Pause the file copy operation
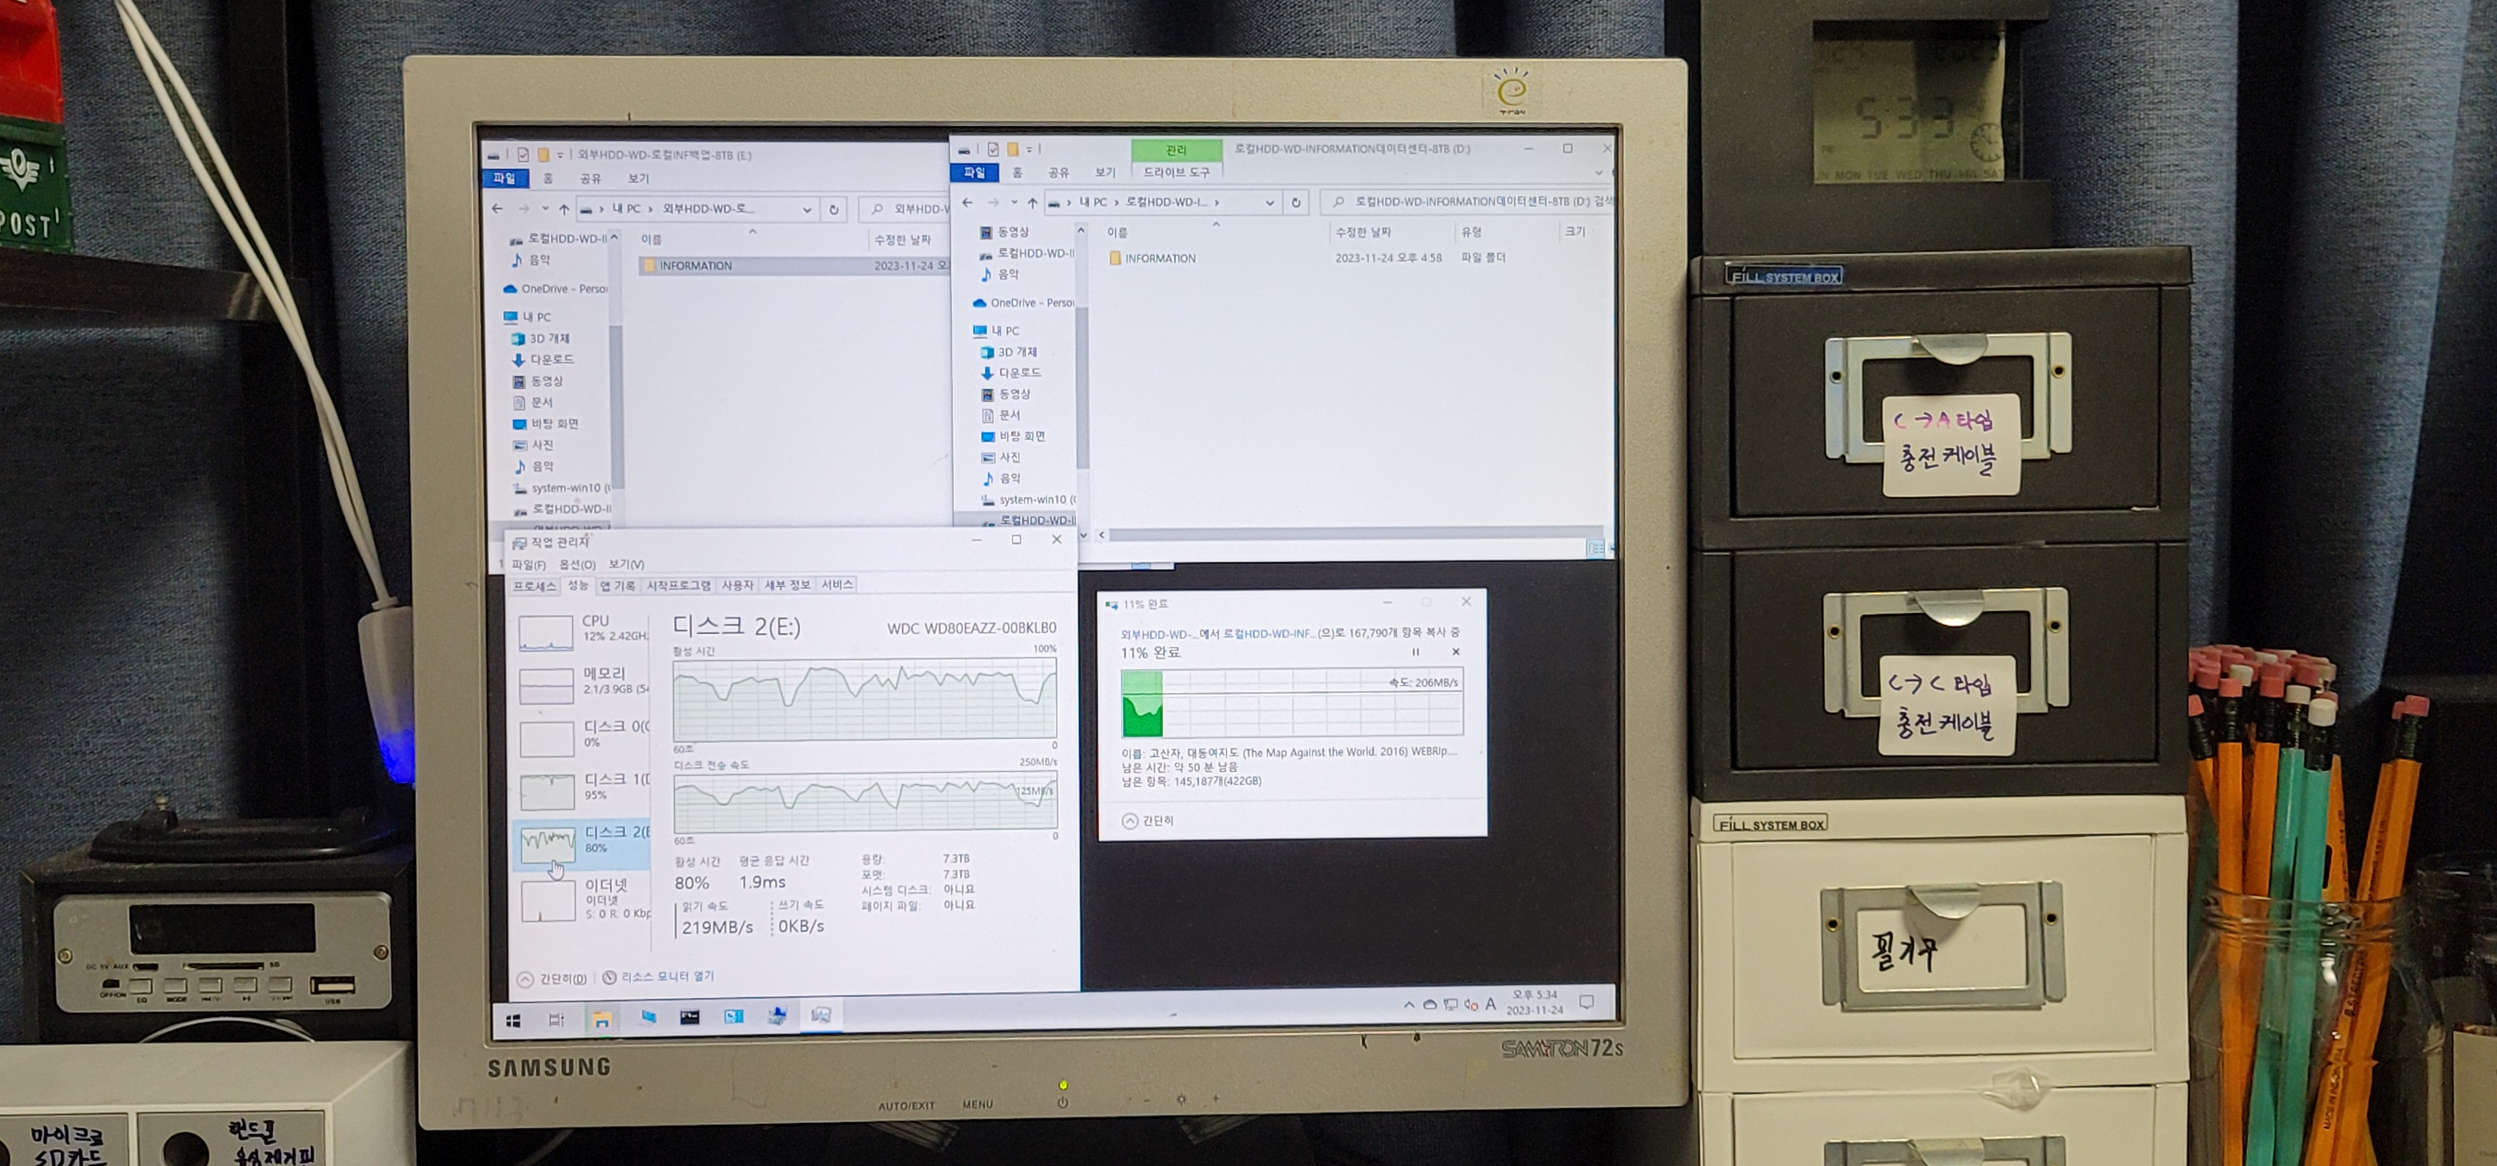This screenshot has width=2497, height=1166. 1415,652
